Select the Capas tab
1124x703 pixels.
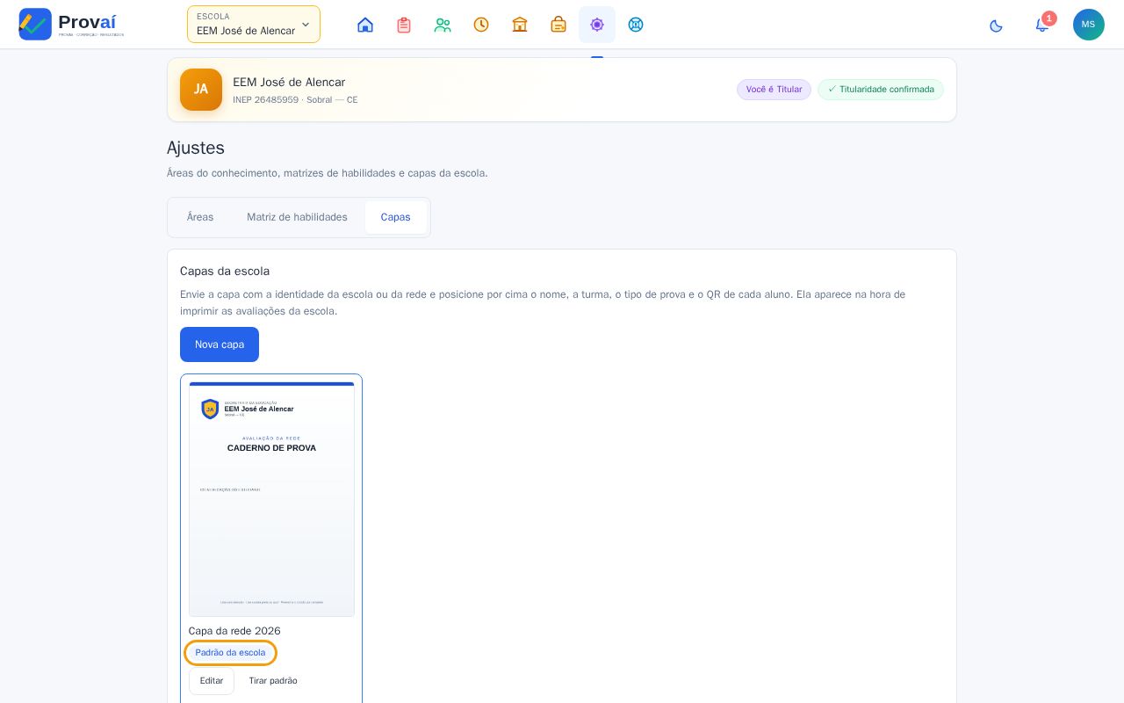click(395, 217)
